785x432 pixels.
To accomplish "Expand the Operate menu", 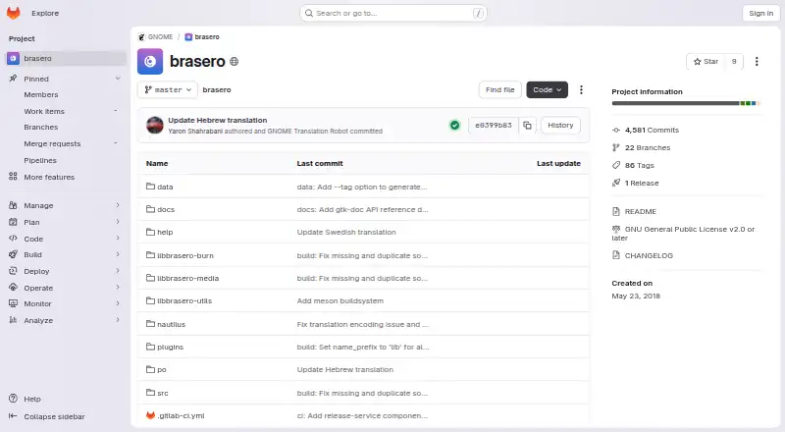I will point(118,287).
